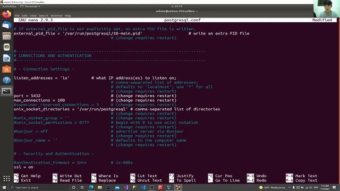Launch Thunderbird mail from the dock

6,25
